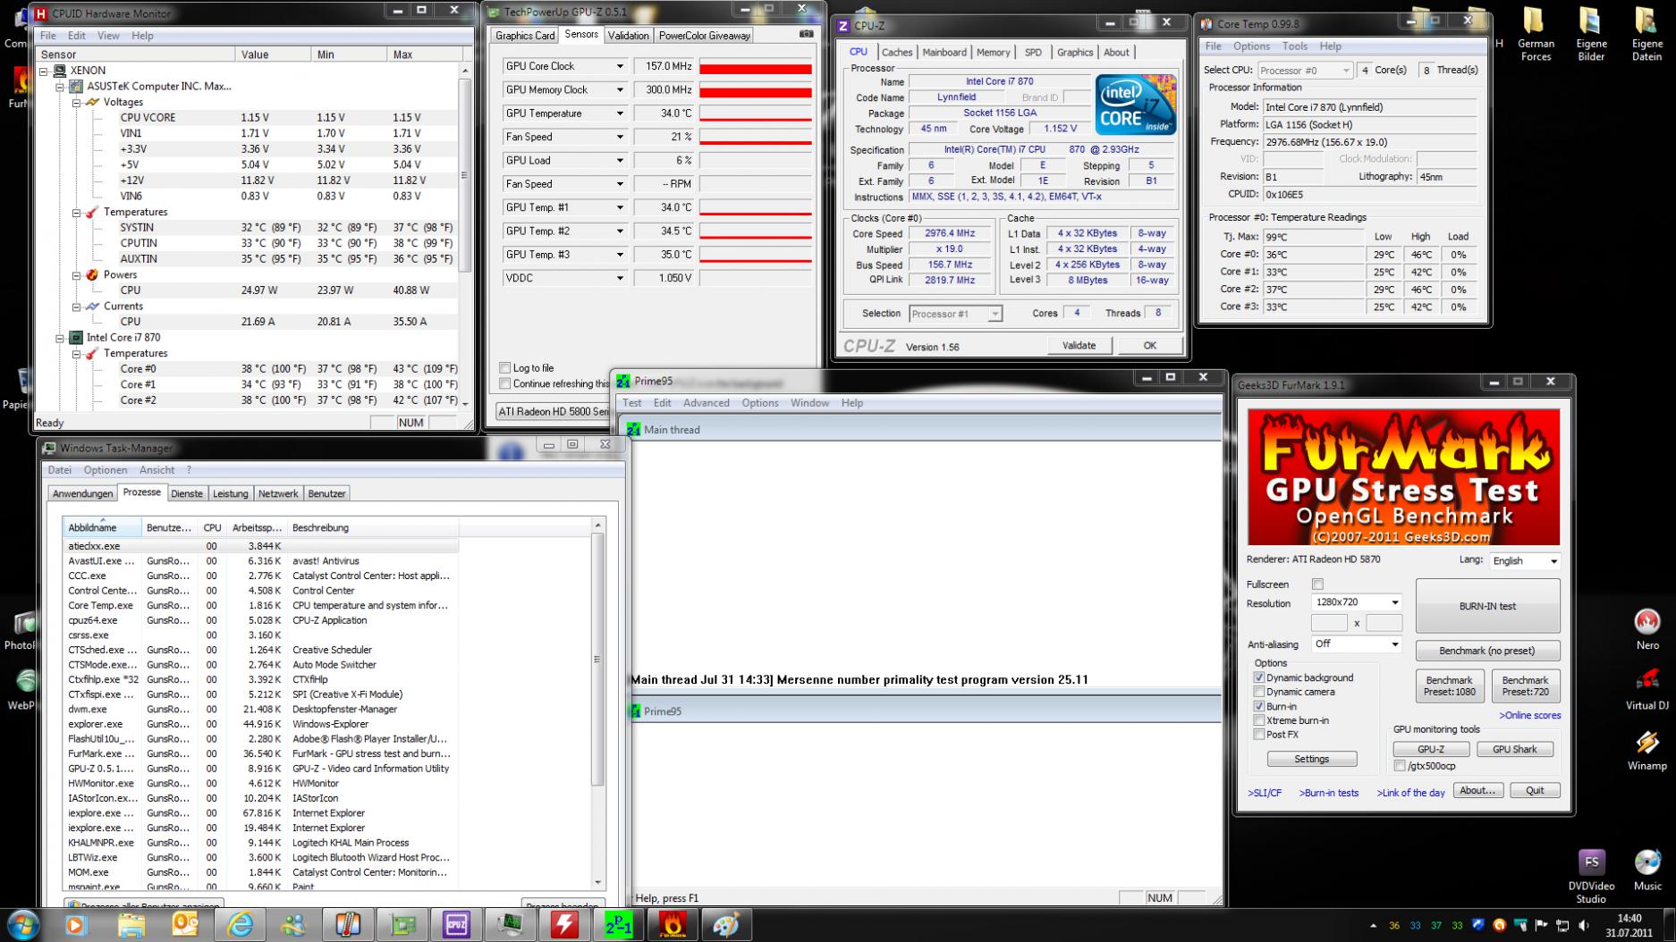Image resolution: width=1676 pixels, height=942 pixels.
Task: Enable Xtreme burn-in option
Action: [x=1259, y=720]
